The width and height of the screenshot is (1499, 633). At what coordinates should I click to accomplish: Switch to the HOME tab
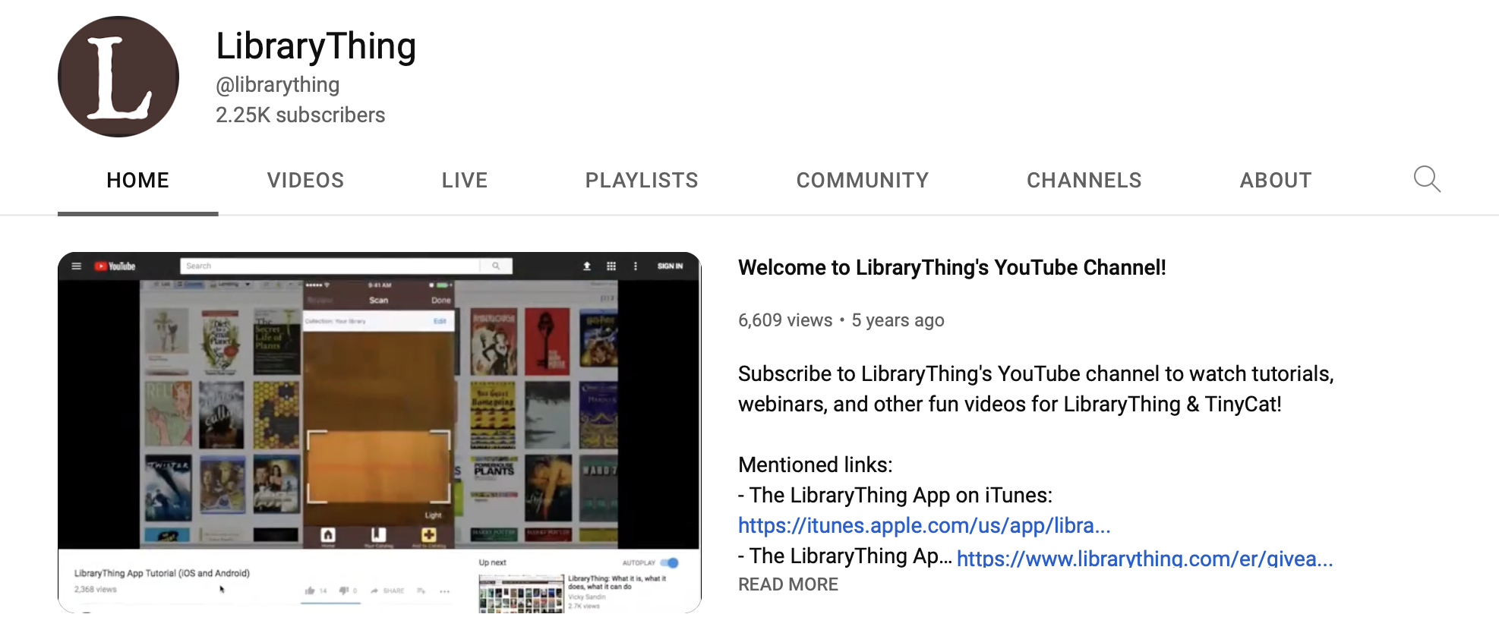coord(137,181)
